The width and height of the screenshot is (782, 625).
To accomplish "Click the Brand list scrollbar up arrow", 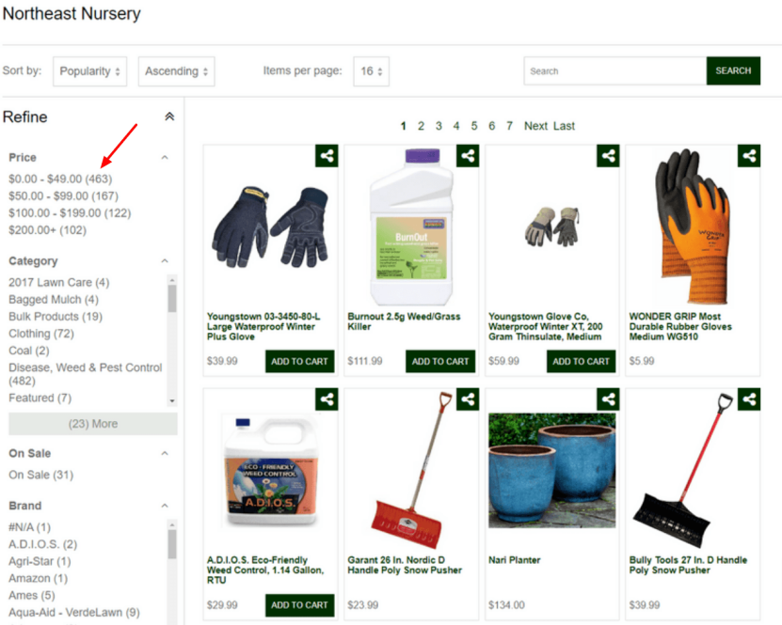I will (x=172, y=524).
